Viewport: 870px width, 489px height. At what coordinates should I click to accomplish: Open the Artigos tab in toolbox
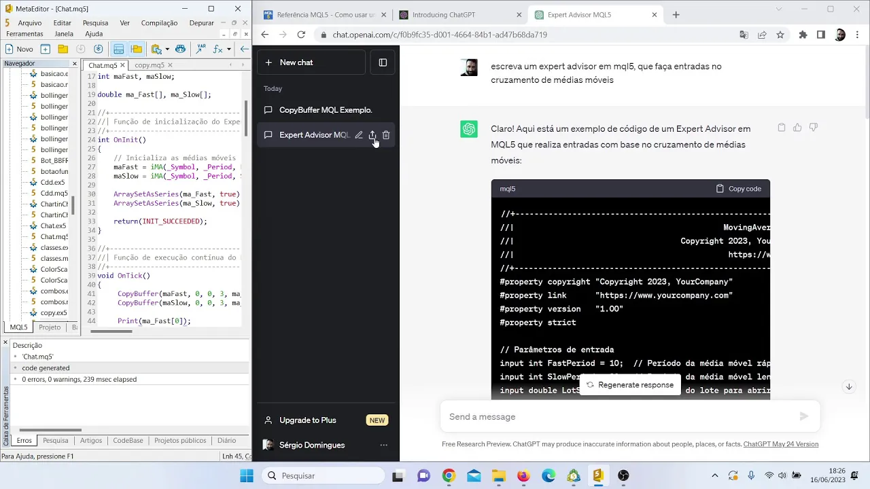click(91, 440)
